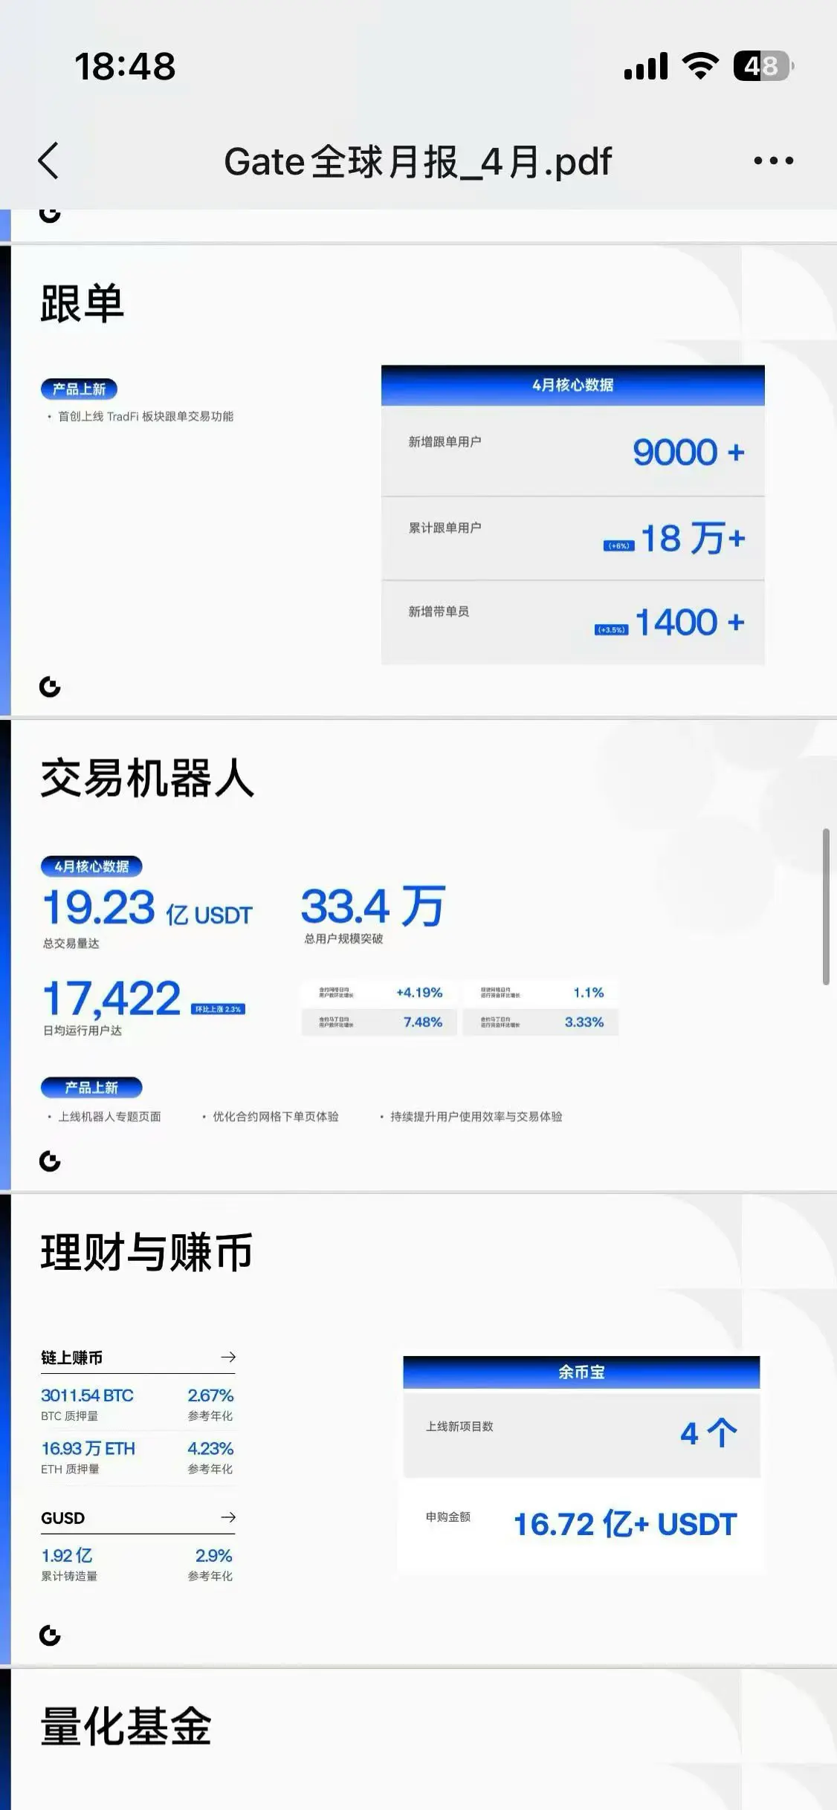Viewport: 837px width, 1810px height.
Task: Tap the +4.19% growth value
Action: pyautogui.click(x=419, y=992)
